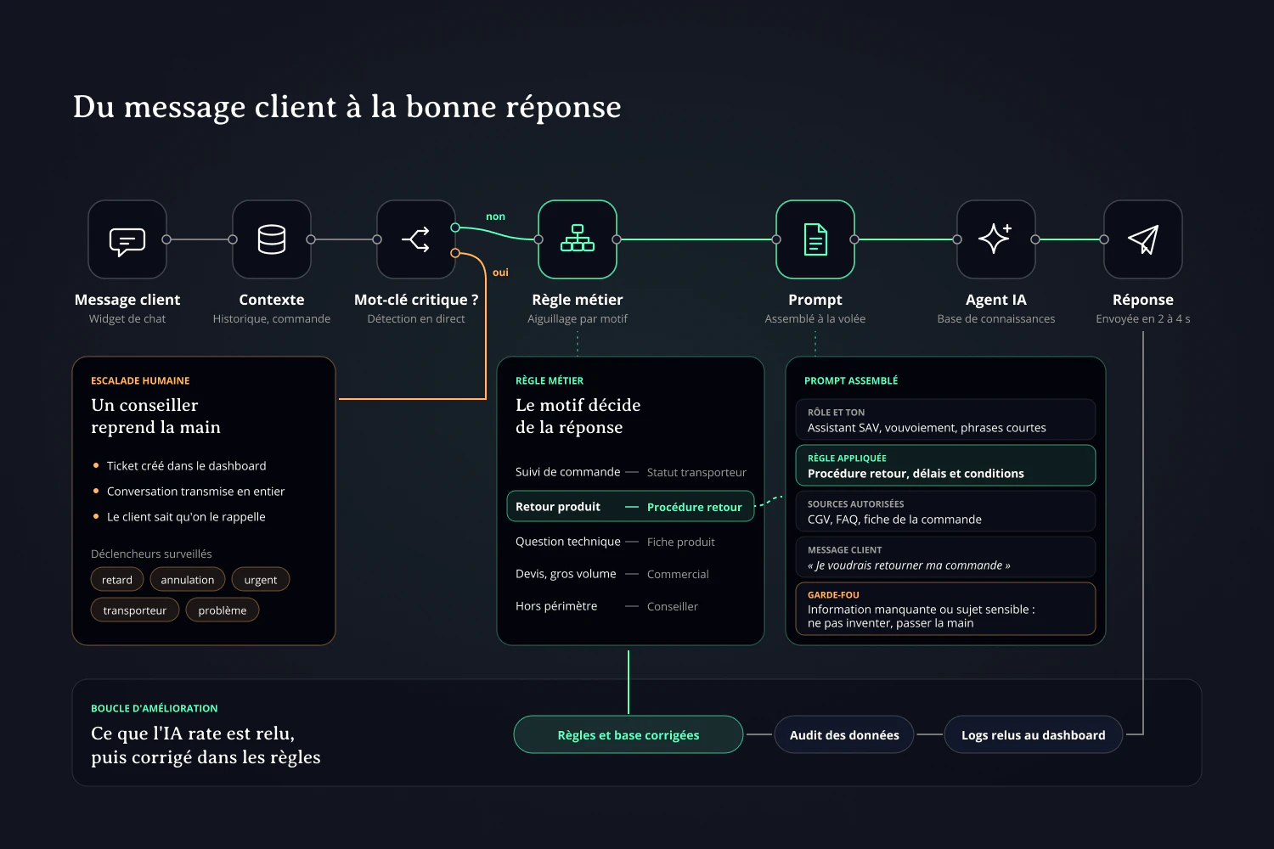Click 'Le motif décide de la réponse' heading
Viewport: 1274px width, 849px height.
578,416
